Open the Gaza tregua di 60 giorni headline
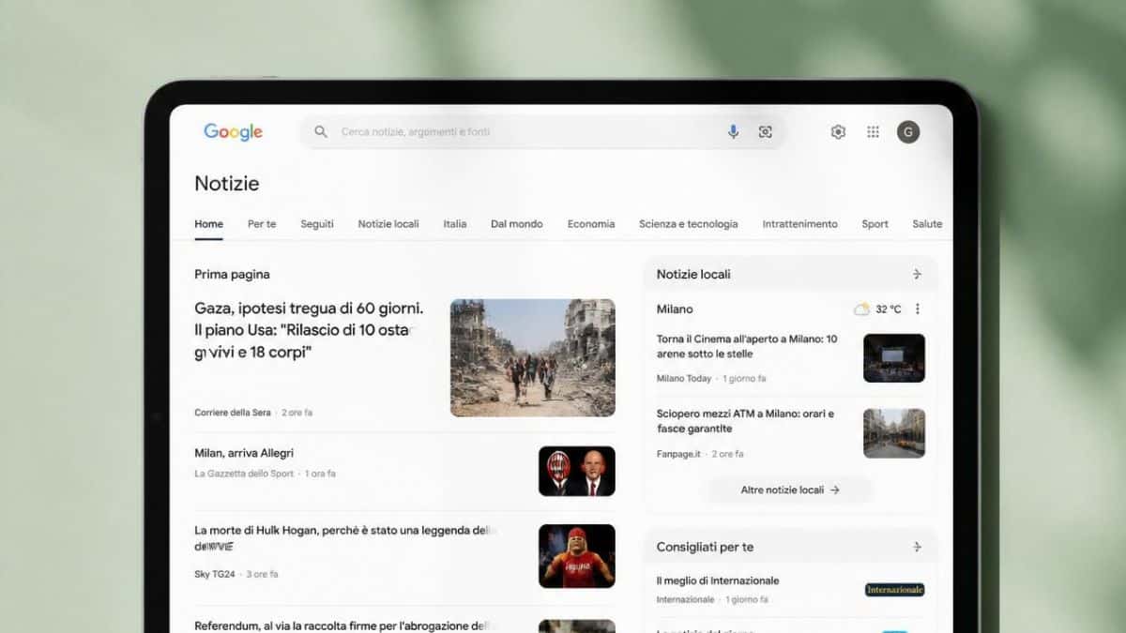The width and height of the screenshot is (1126, 633). coord(310,330)
